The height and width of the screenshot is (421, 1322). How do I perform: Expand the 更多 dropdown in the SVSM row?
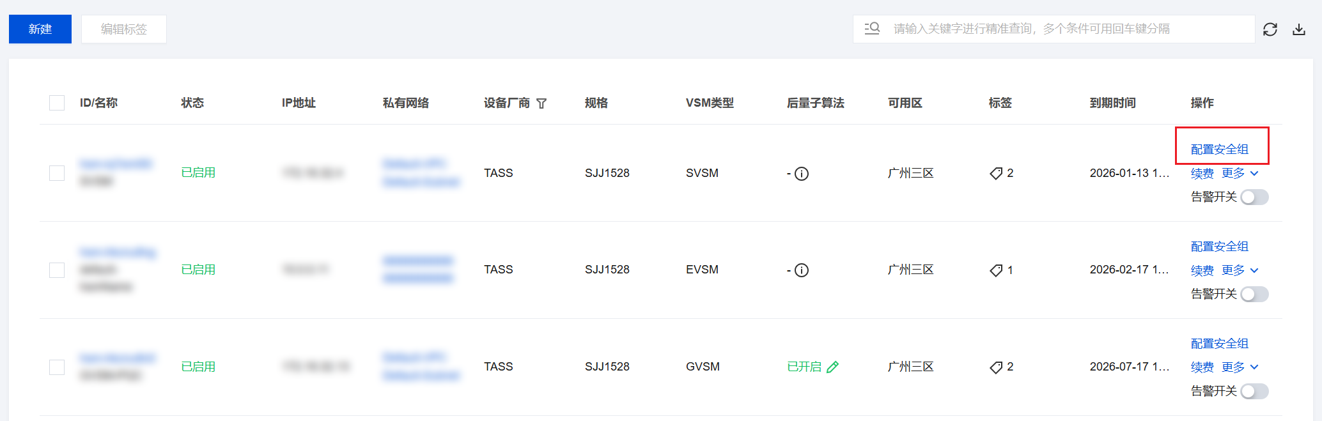1240,173
